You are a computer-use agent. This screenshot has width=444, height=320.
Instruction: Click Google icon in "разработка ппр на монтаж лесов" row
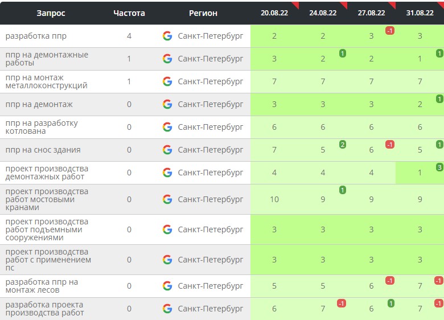tap(167, 286)
